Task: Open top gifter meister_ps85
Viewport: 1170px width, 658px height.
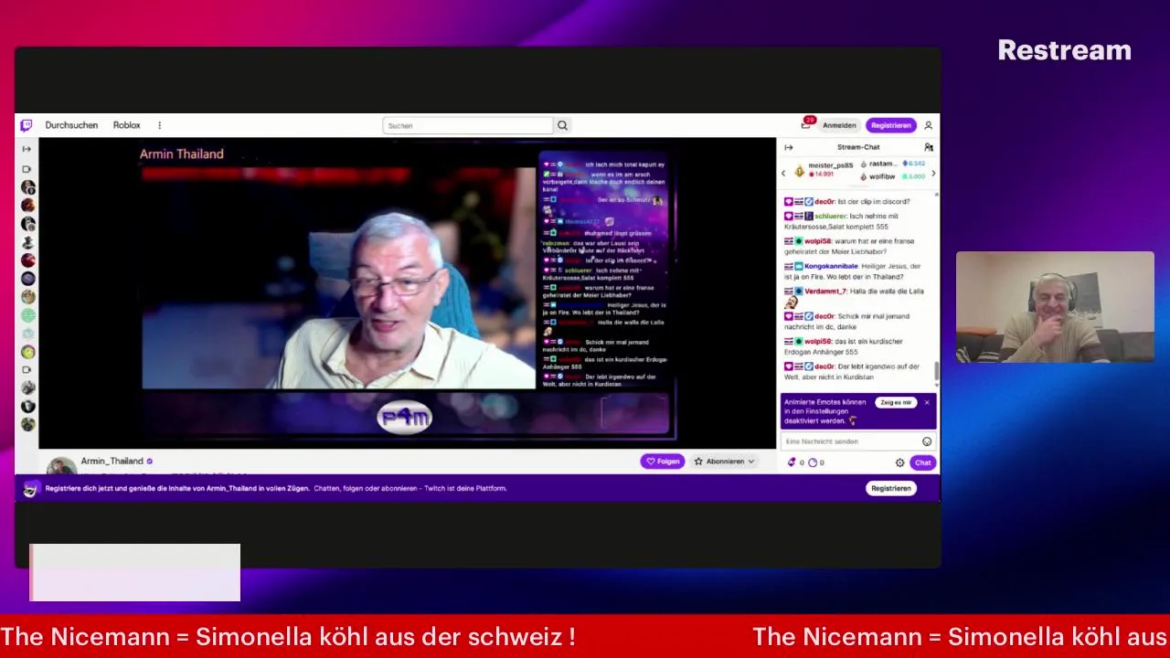Action: point(830,165)
